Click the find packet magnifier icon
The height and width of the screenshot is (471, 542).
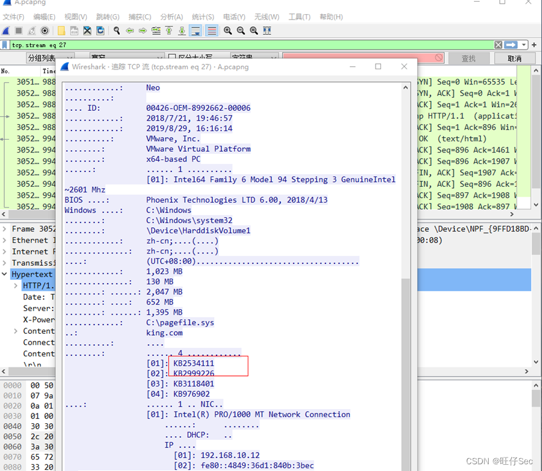116,31
